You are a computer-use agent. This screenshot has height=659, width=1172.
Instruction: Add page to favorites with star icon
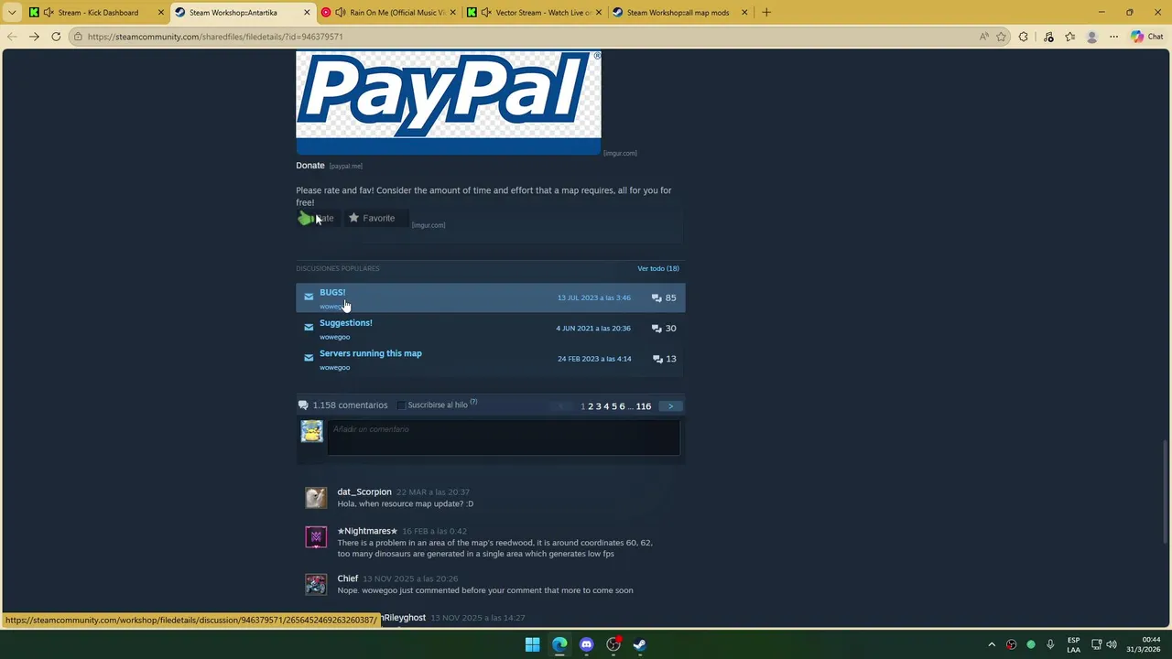click(x=1001, y=37)
